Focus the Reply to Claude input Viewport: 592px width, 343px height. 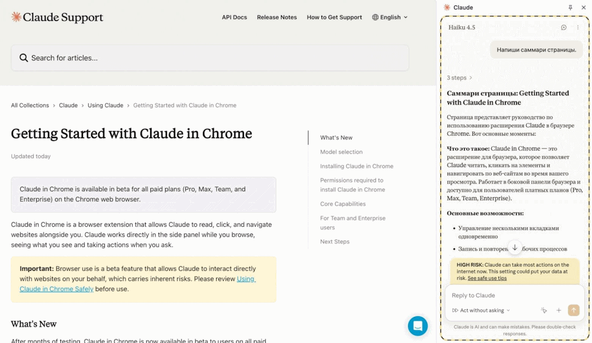[514, 296]
